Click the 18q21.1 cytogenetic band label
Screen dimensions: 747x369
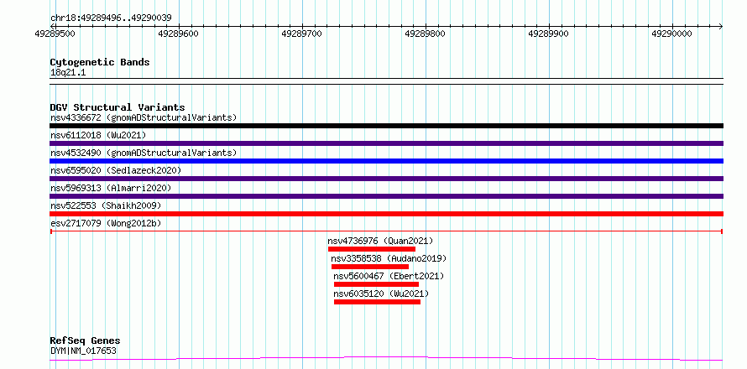pyautogui.click(x=68, y=73)
